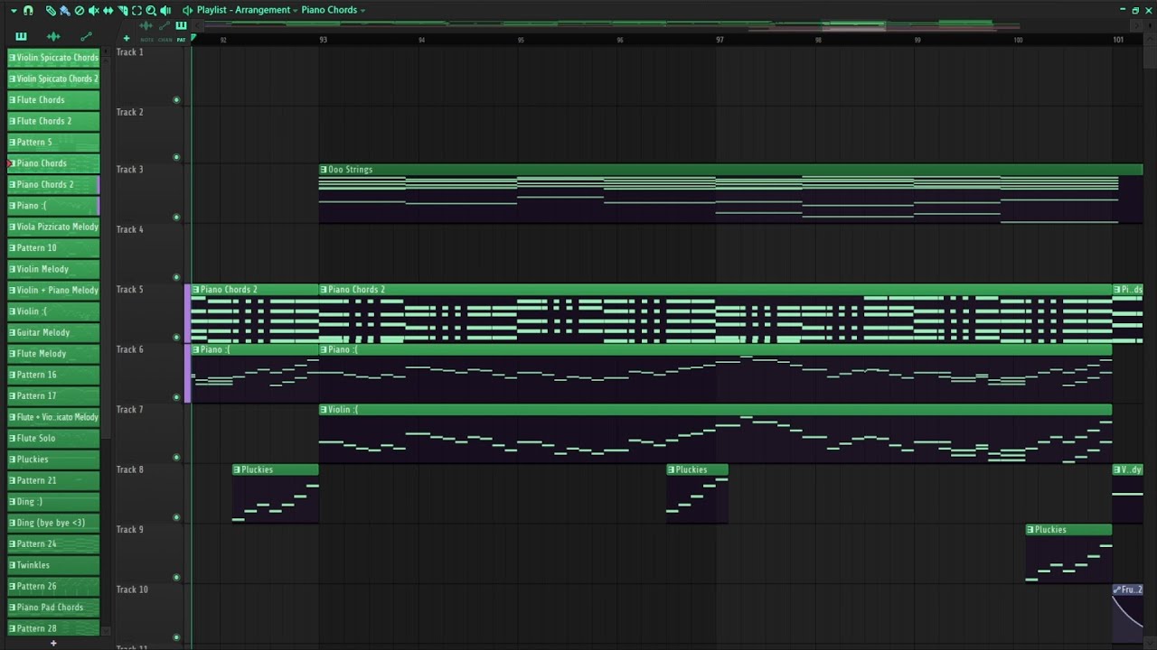Select Piano Pad Chords pattern in picker
This screenshot has height=650, width=1157.
pos(53,608)
